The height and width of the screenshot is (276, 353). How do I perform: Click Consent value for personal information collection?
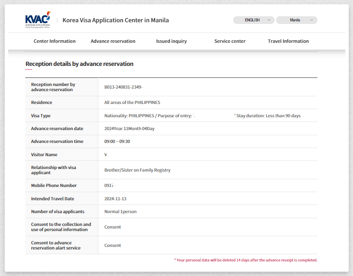coord(113,227)
